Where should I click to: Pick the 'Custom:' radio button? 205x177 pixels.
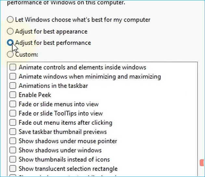click(x=10, y=55)
